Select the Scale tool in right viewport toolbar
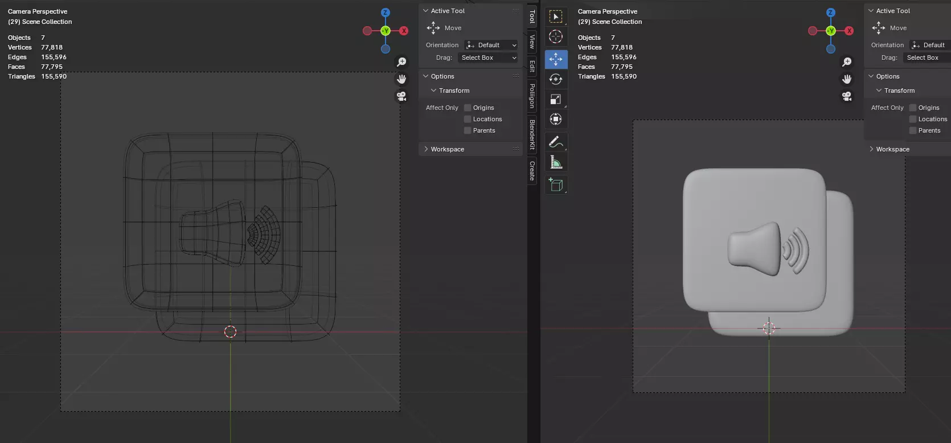The image size is (951, 443). pyautogui.click(x=556, y=99)
